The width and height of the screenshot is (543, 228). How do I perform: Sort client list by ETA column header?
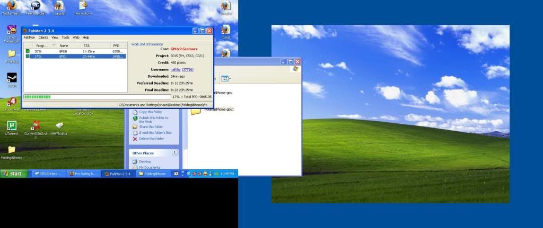(x=96, y=45)
